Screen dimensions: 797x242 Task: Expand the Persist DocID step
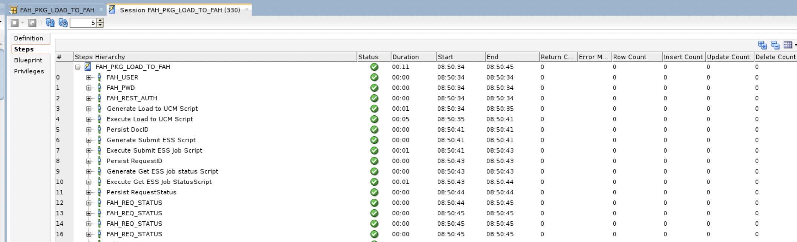[89, 130]
